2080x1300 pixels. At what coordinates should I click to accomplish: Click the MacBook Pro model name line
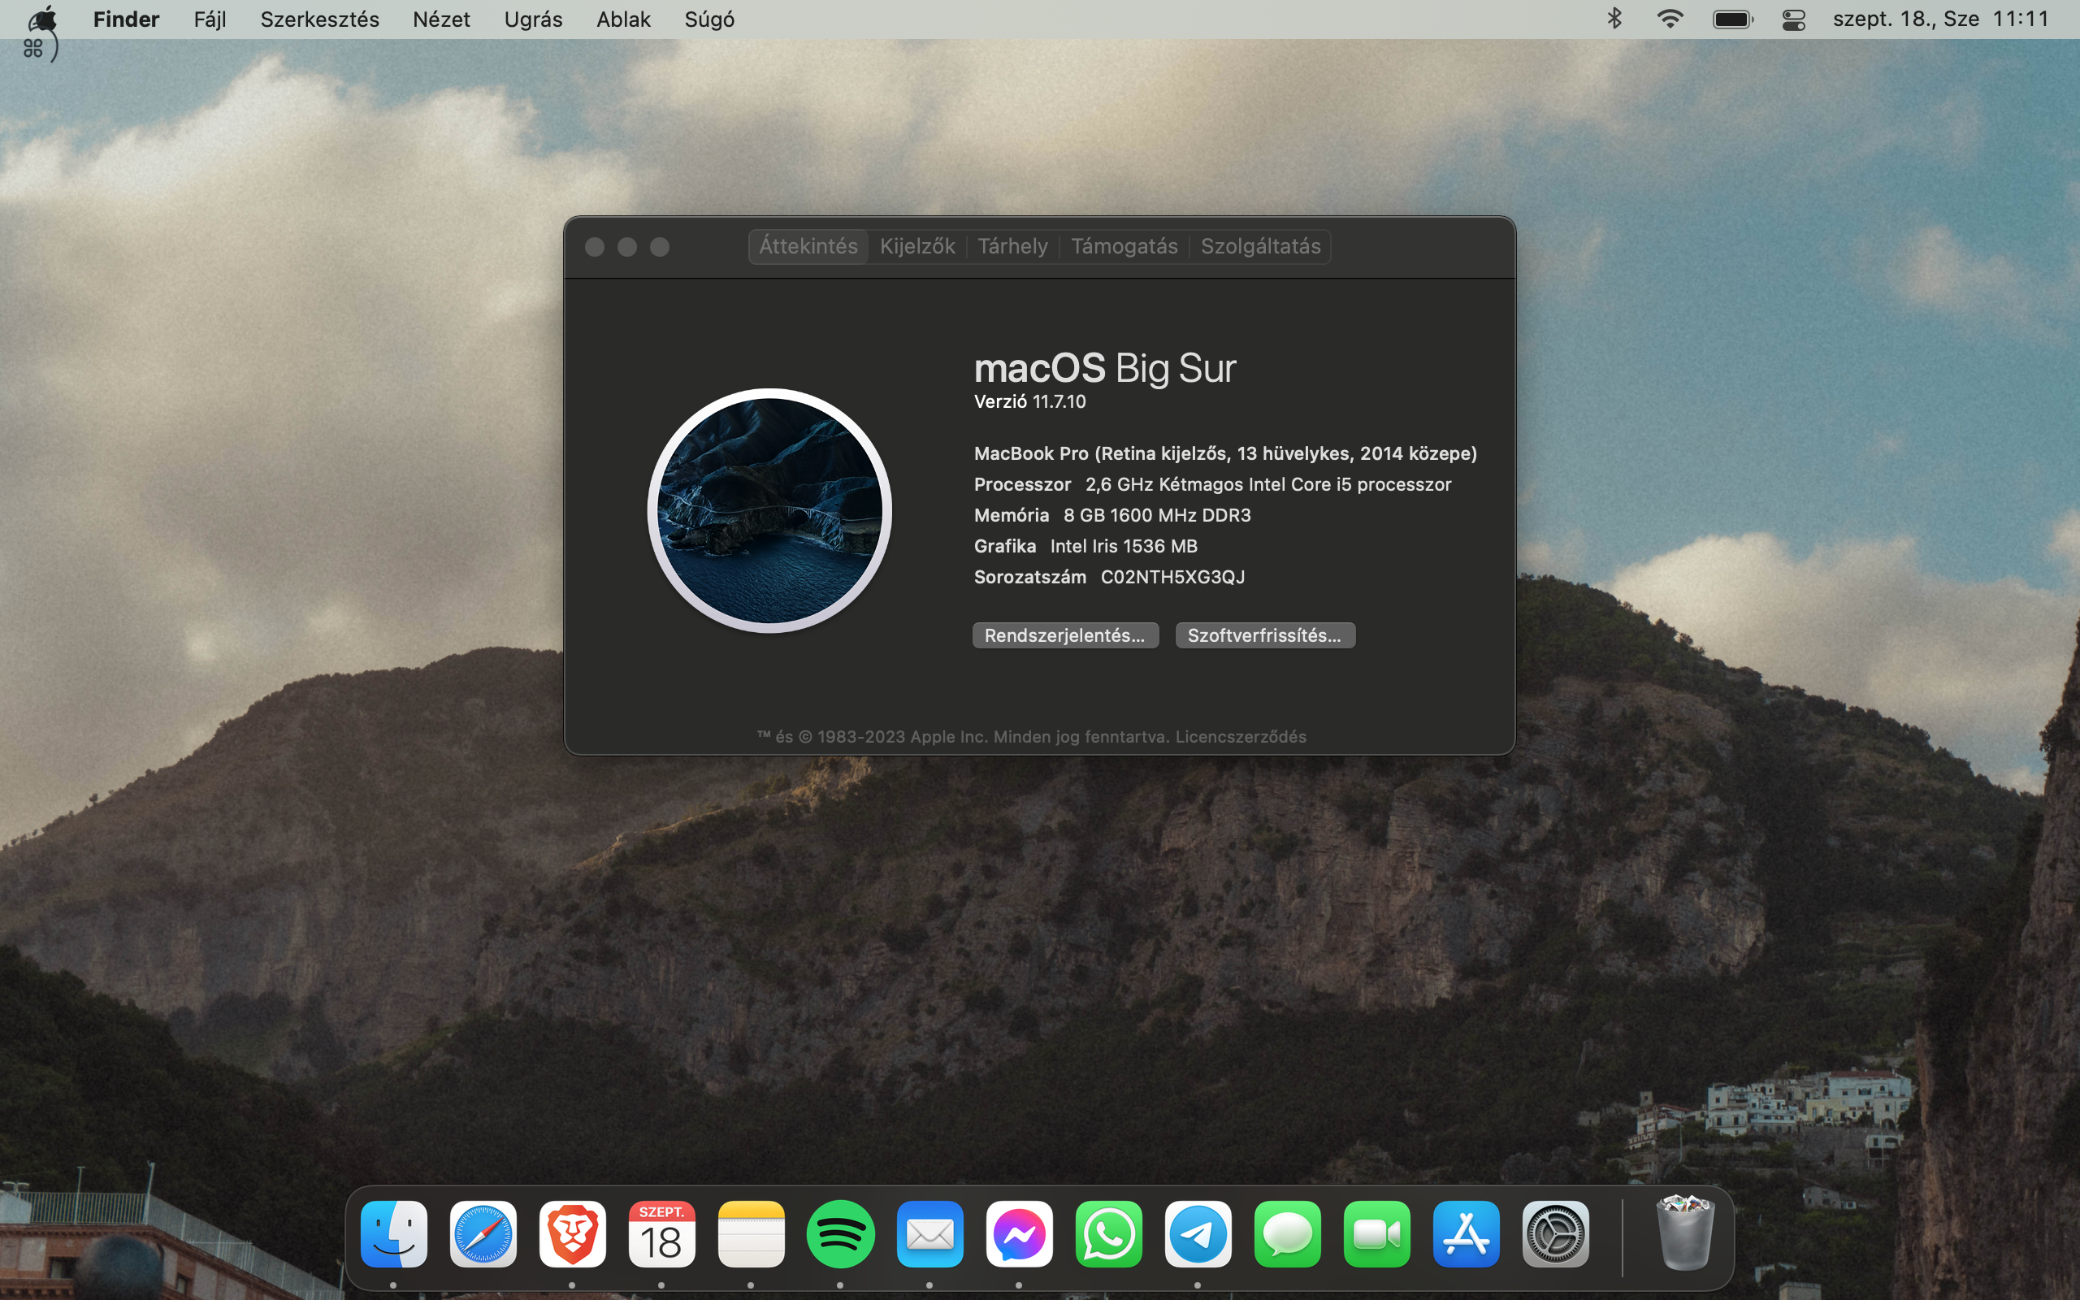click(1224, 453)
